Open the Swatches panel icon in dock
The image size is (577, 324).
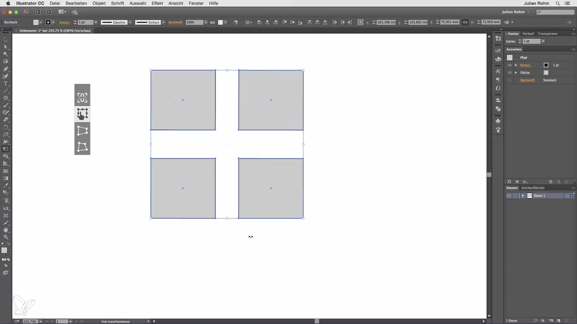pyautogui.click(x=498, y=51)
